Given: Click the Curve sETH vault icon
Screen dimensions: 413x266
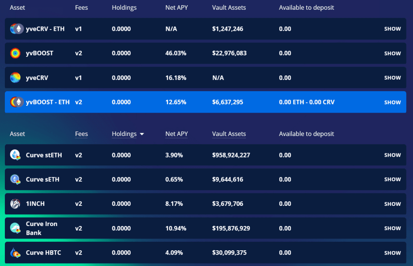Looking at the screenshot, I should [15, 180].
